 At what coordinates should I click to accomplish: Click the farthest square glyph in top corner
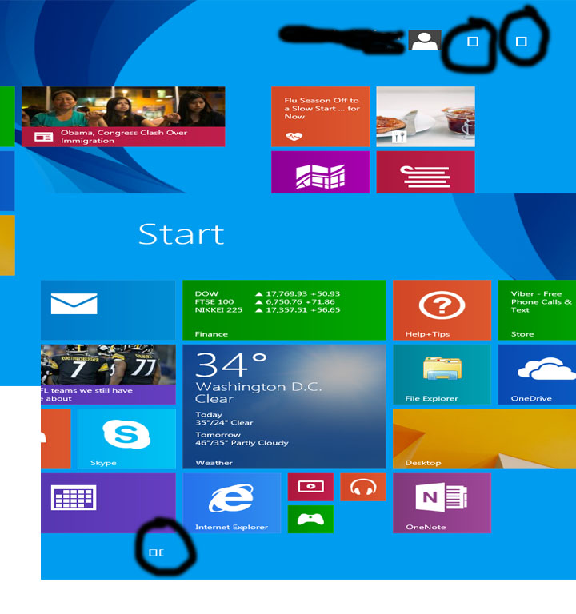tap(521, 42)
